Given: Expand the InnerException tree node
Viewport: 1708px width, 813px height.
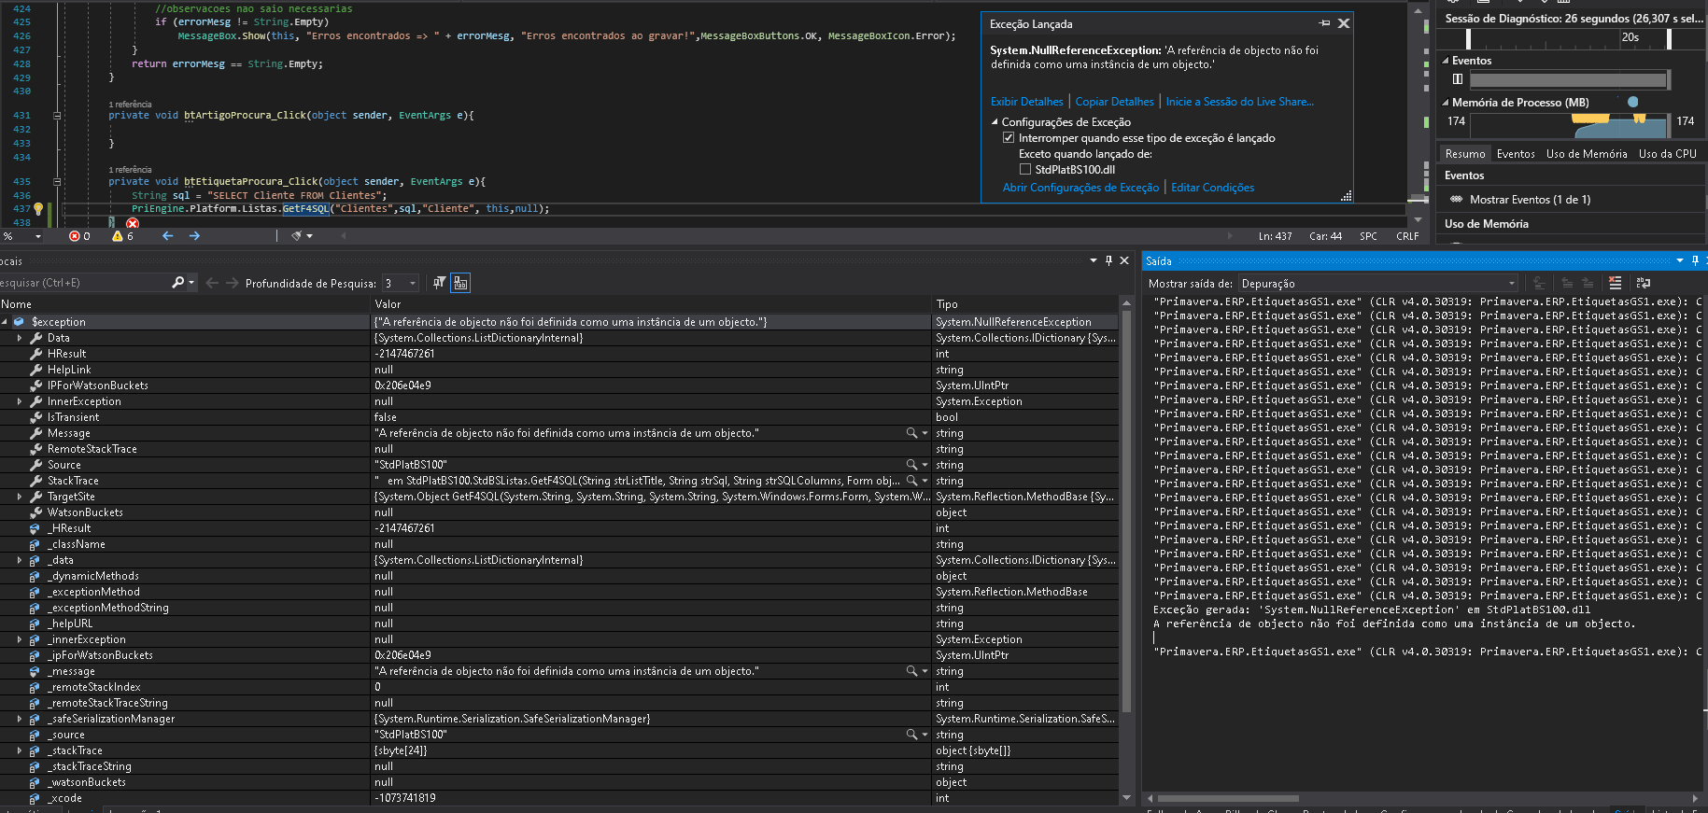Looking at the screenshot, I should pyautogui.click(x=20, y=401).
